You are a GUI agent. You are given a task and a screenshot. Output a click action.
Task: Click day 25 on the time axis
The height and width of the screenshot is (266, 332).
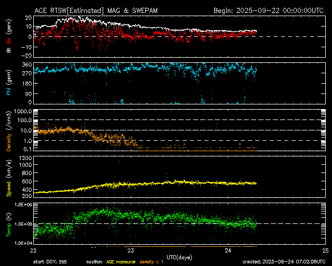[x=325, y=250]
